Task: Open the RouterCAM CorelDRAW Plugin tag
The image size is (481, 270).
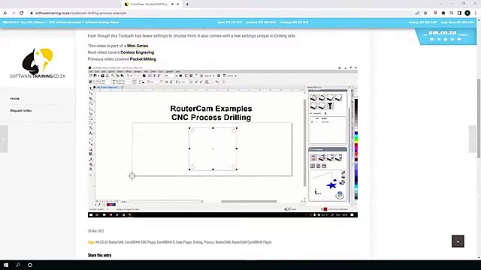Action: tap(252, 242)
